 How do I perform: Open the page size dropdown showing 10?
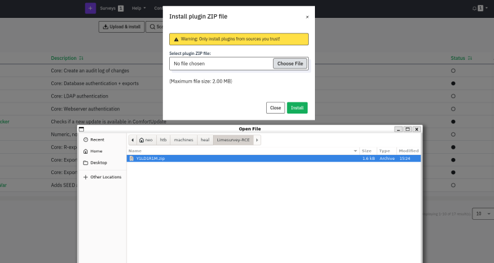point(483,214)
